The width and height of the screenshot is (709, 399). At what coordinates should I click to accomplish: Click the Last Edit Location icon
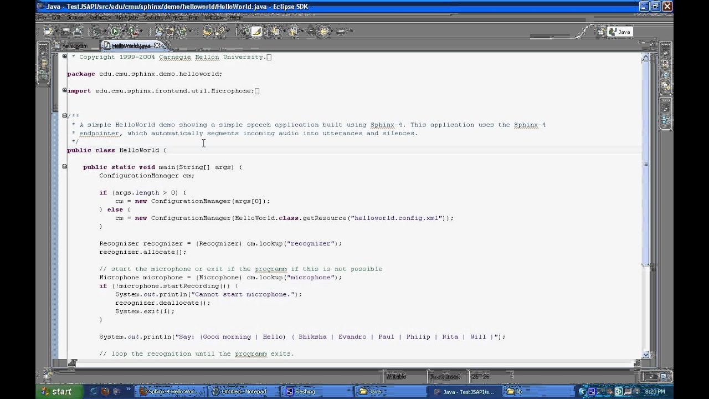[311, 32]
